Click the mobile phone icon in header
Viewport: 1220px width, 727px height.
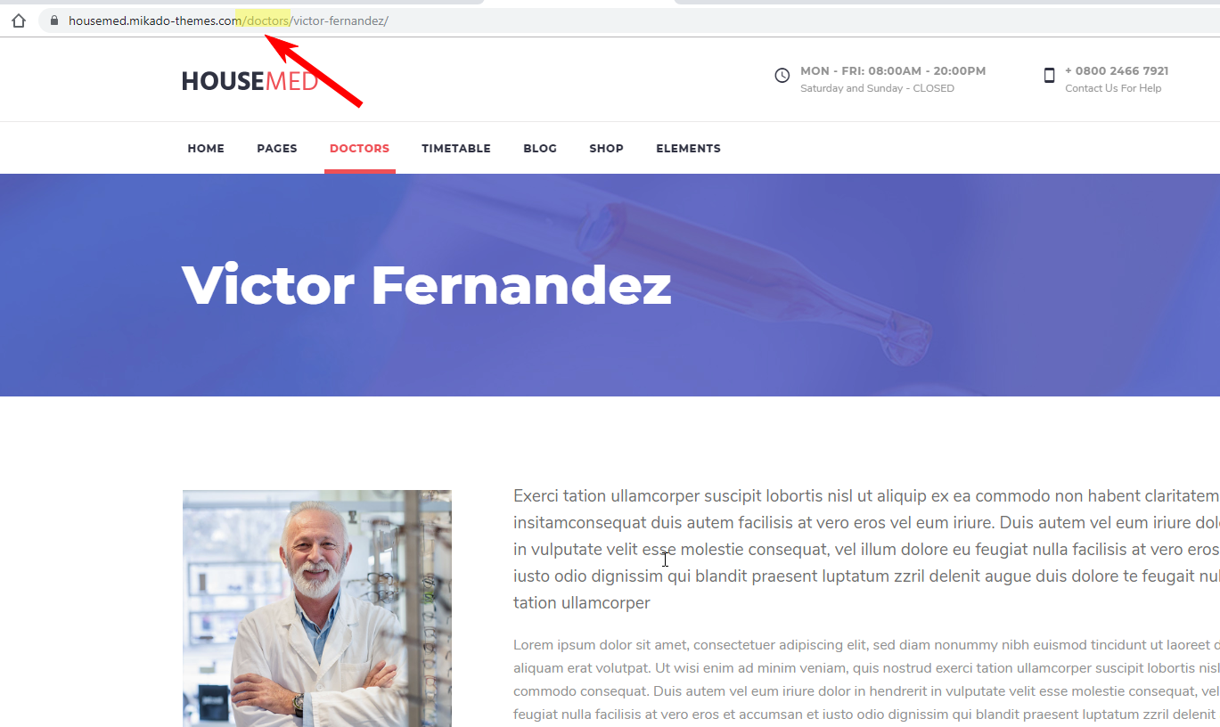pyautogui.click(x=1049, y=76)
